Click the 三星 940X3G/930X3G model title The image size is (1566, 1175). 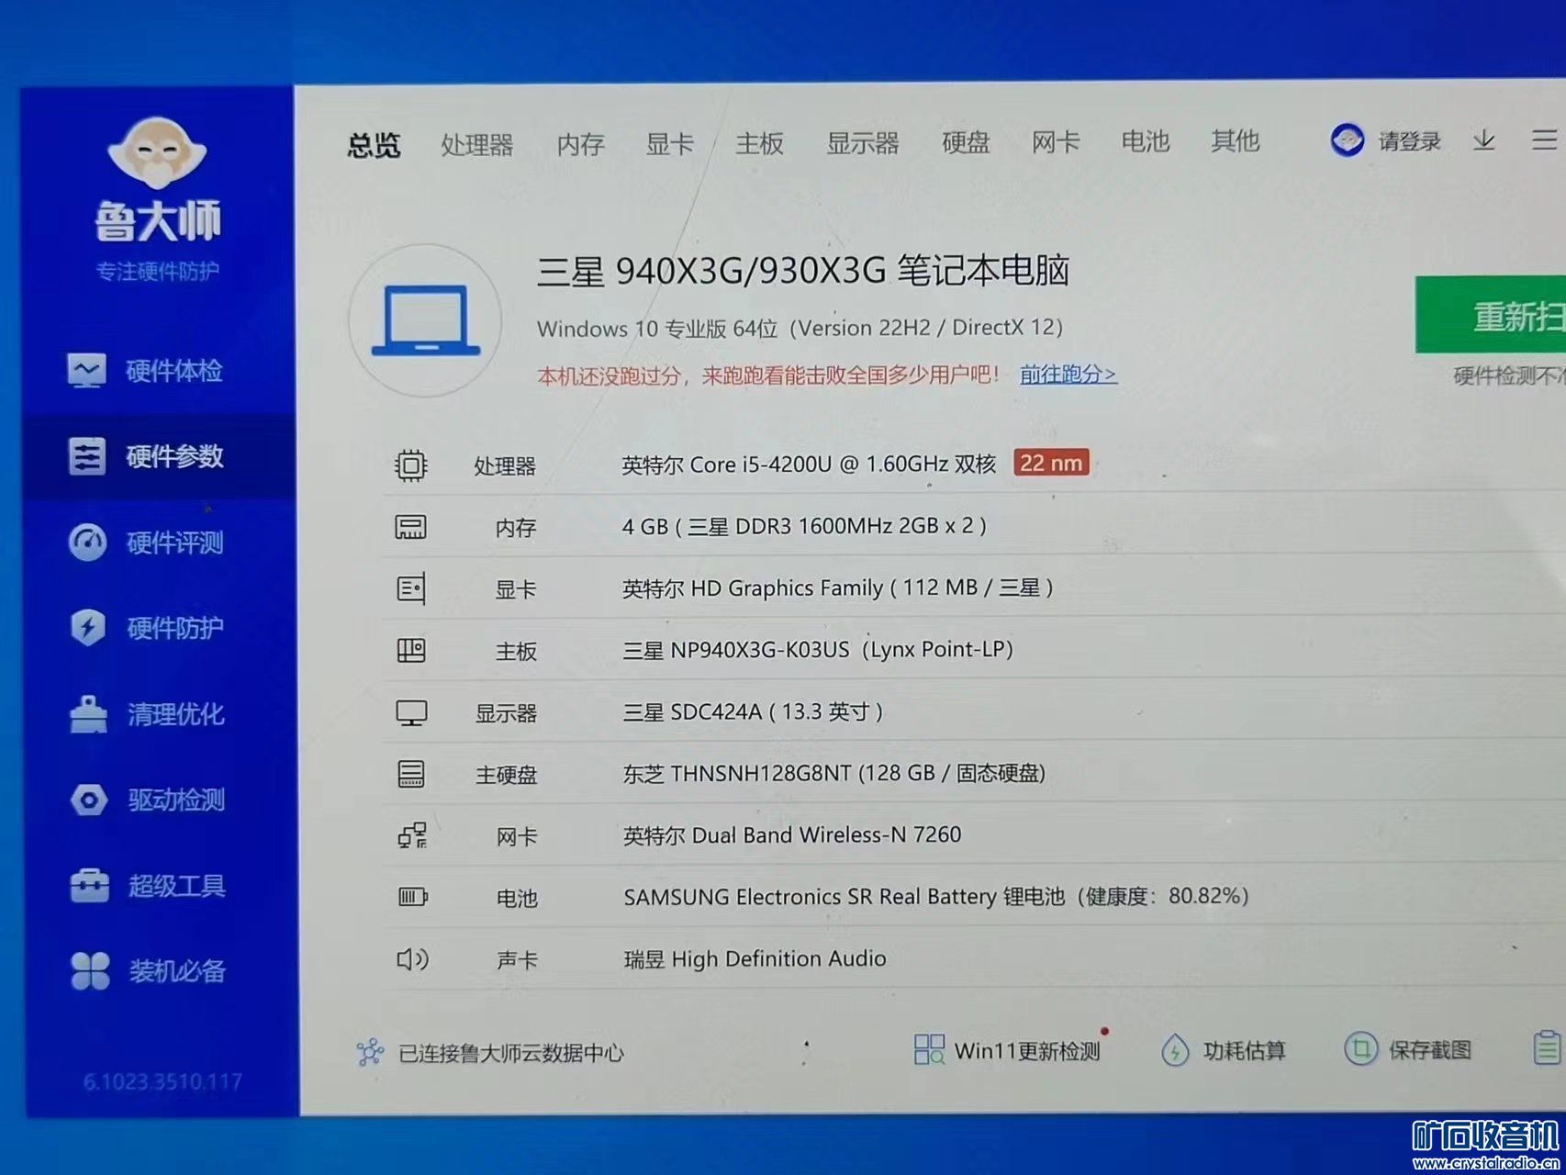pos(803,271)
